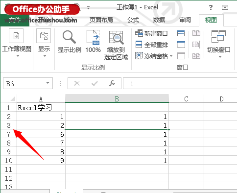
Task: Select row 7 header
Action: [x=9, y=134]
